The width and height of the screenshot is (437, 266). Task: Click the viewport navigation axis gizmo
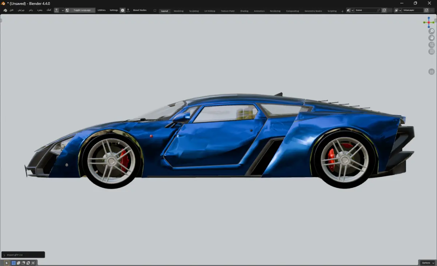click(429, 22)
